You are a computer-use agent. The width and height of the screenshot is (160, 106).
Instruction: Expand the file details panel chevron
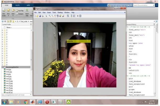click(31, 95)
